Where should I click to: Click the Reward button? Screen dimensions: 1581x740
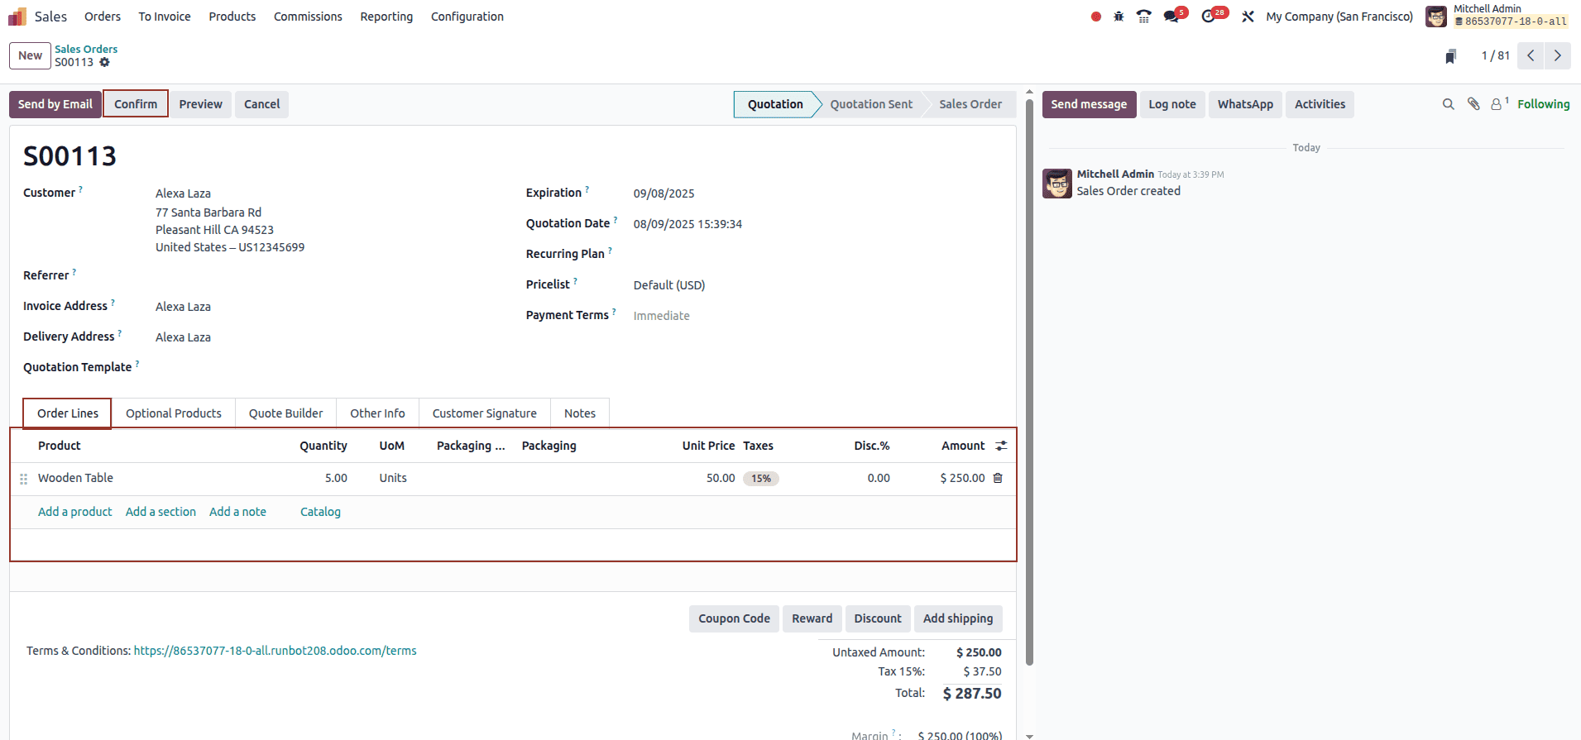pyautogui.click(x=812, y=618)
